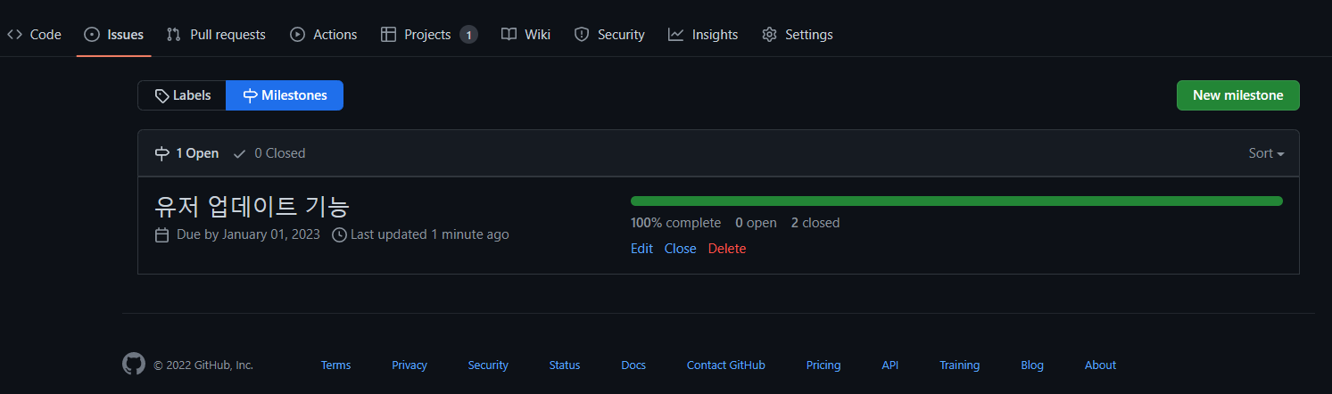Open the About footer link
This screenshot has width=1332, height=394.
click(x=1100, y=365)
